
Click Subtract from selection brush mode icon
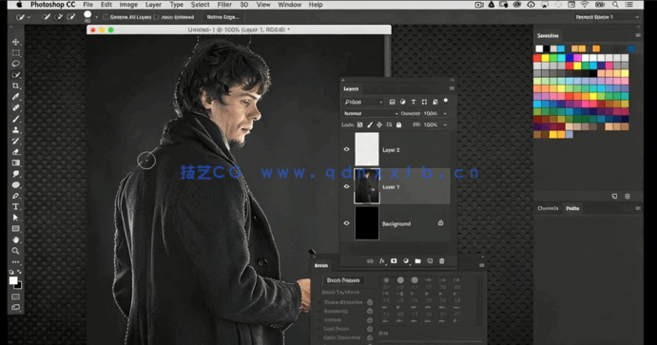click(x=71, y=17)
